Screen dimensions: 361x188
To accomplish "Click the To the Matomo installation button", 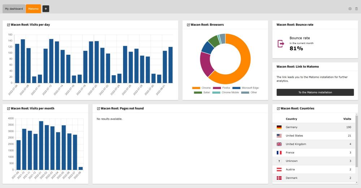I will tap(315, 93).
